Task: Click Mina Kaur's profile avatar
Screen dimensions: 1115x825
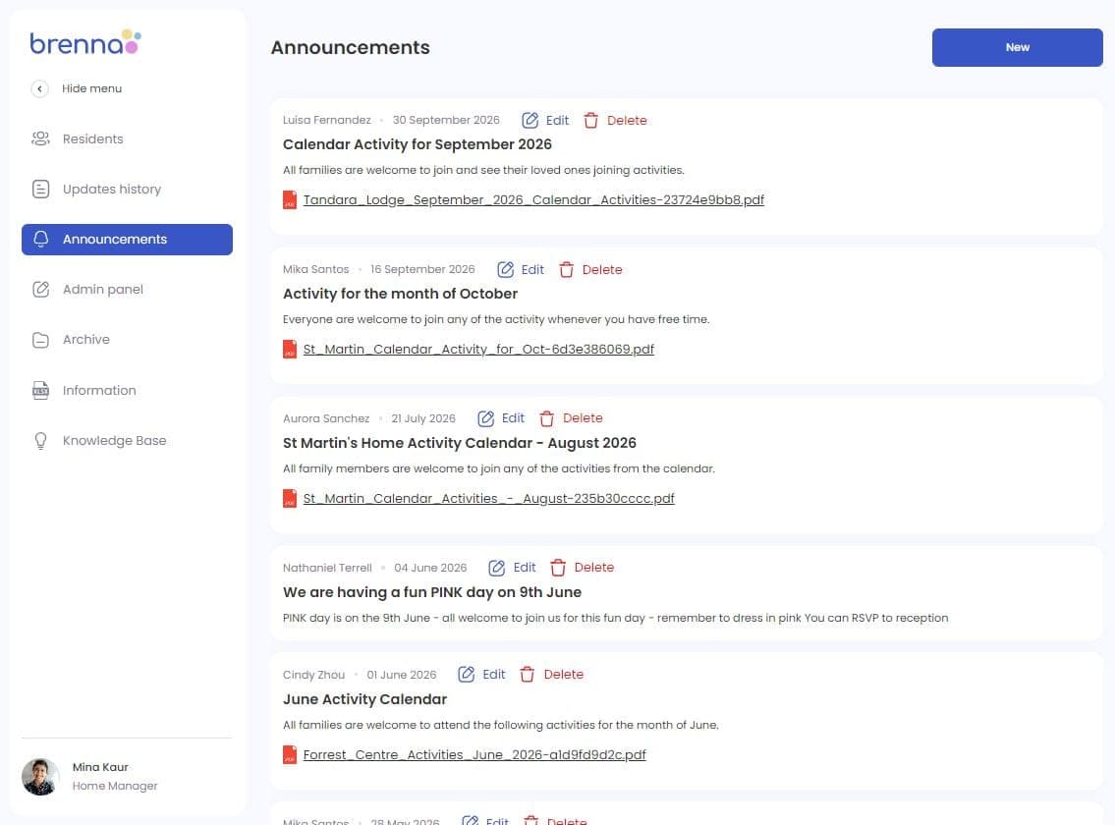Action: pyautogui.click(x=40, y=777)
